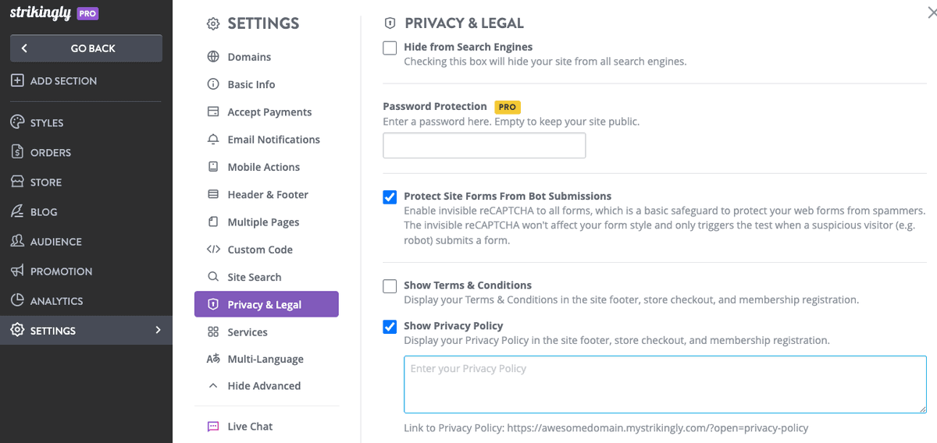This screenshot has width=937, height=443.
Task: Click the Blog pen icon
Action: tap(17, 211)
